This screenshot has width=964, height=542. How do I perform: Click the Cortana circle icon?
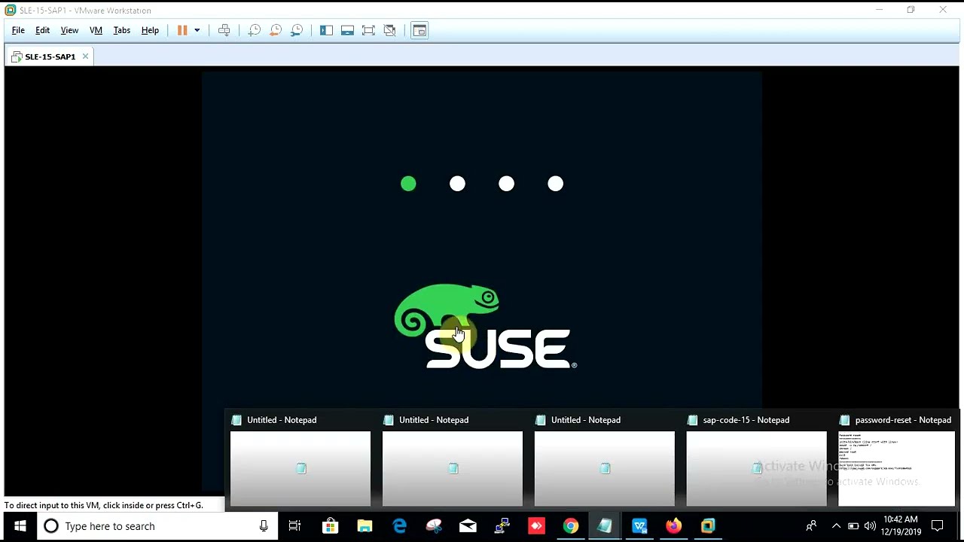click(x=50, y=526)
